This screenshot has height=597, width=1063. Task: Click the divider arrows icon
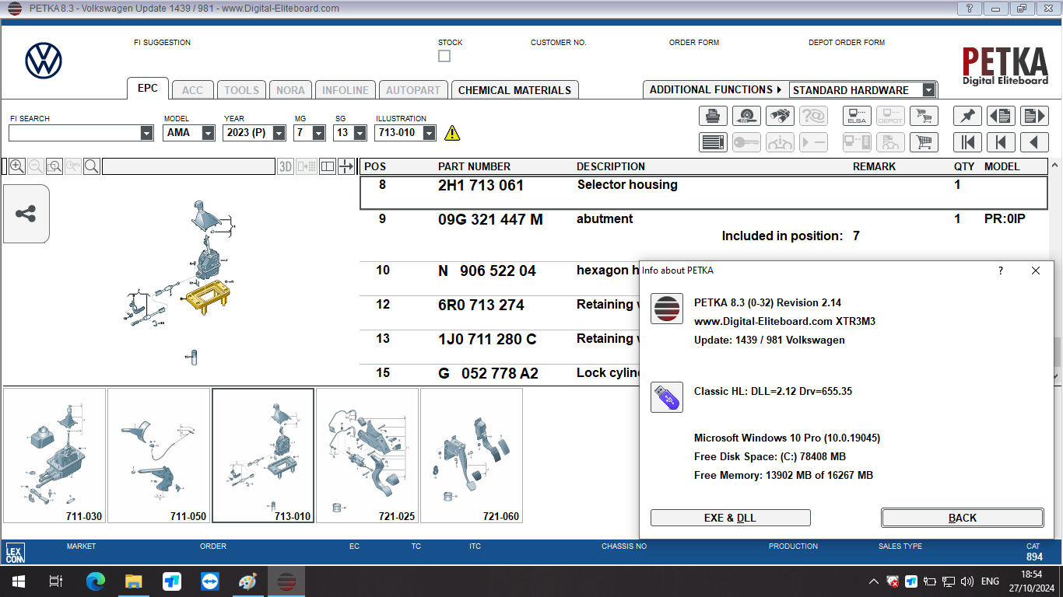click(346, 166)
